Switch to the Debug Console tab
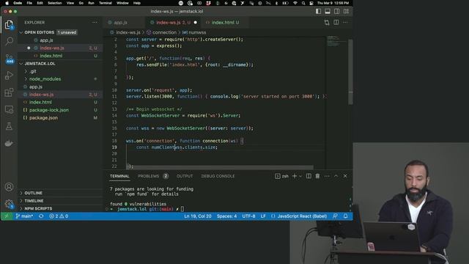Screen dimensions: 469x264 (218, 176)
